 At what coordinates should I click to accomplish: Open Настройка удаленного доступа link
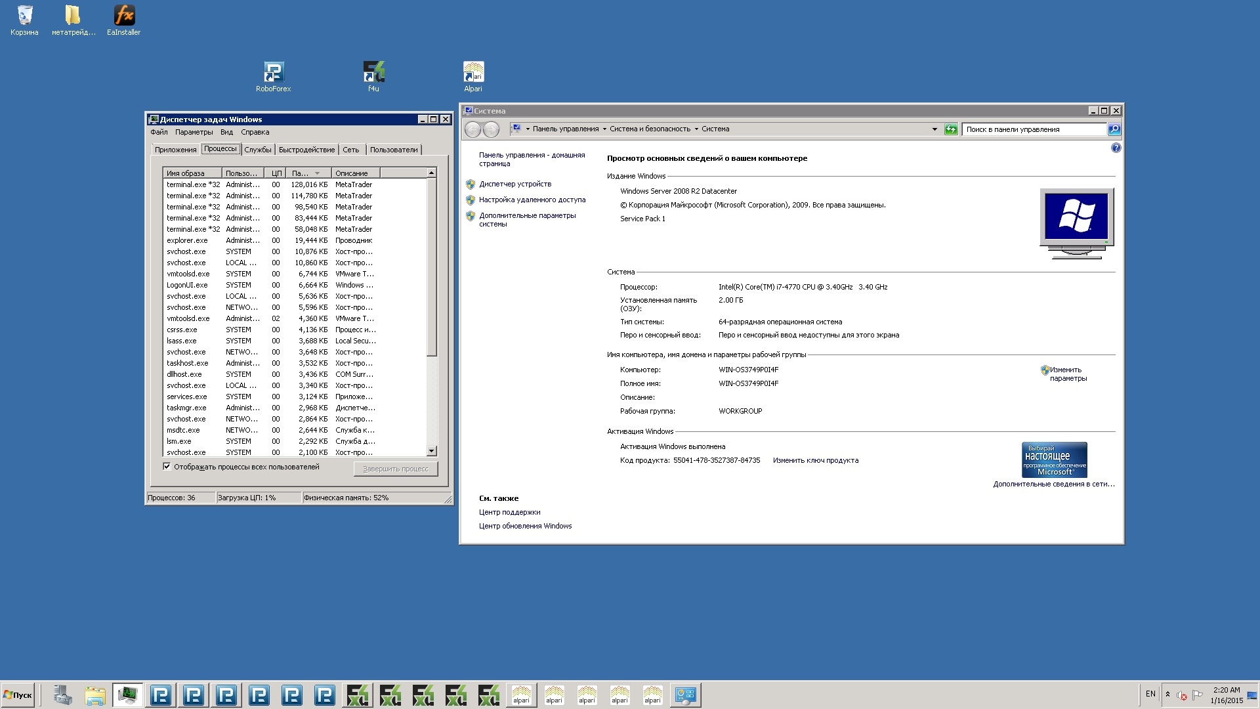532,200
